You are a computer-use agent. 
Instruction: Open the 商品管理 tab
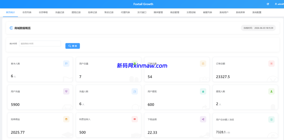point(175,12)
